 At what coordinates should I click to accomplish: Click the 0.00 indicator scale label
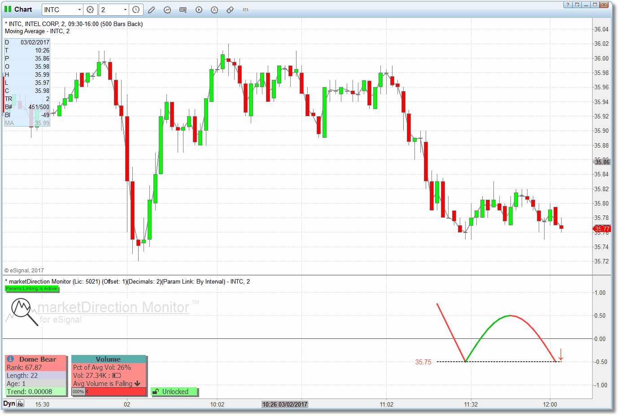599,339
